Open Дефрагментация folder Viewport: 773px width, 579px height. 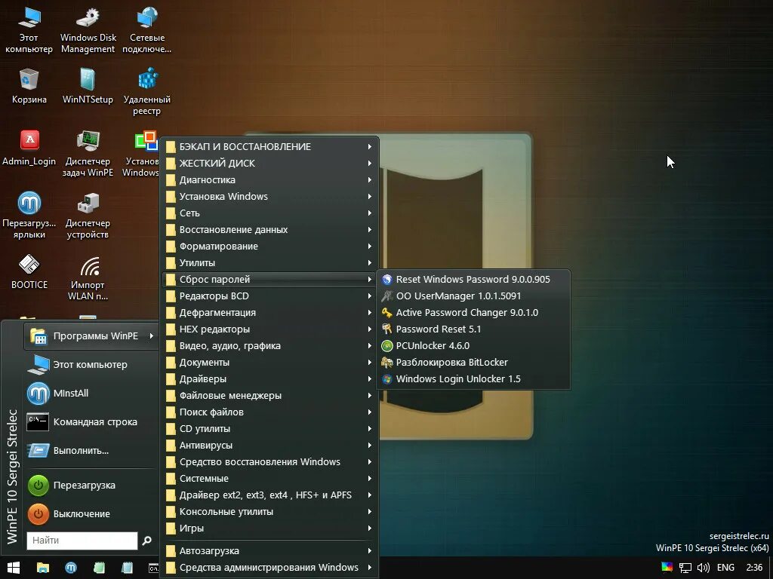point(269,313)
